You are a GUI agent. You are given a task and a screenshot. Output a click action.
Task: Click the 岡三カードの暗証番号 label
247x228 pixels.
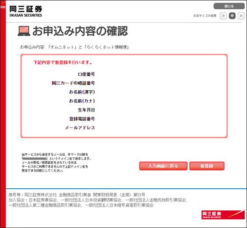coord(73,83)
